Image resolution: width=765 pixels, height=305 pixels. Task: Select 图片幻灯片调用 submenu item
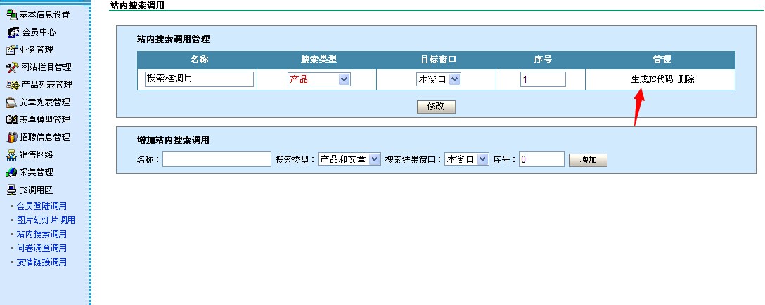pyautogui.click(x=46, y=220)
